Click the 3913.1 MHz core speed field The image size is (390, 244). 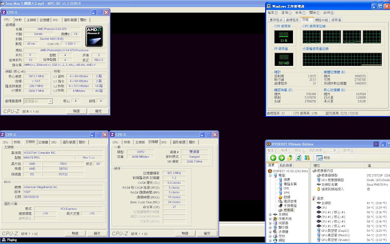point(36,76)
